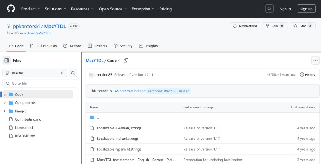Focus the Go to file input
Screen dimensions: 321x164
click(x=40, y=84)
